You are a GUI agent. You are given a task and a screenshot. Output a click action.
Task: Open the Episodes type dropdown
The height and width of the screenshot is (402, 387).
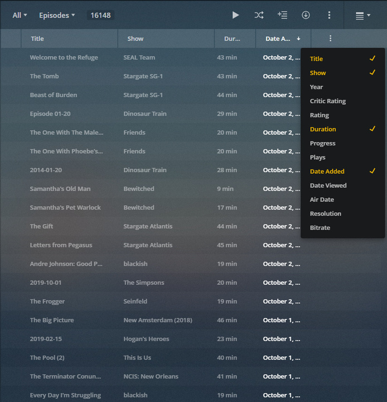(x=57, y=16)
